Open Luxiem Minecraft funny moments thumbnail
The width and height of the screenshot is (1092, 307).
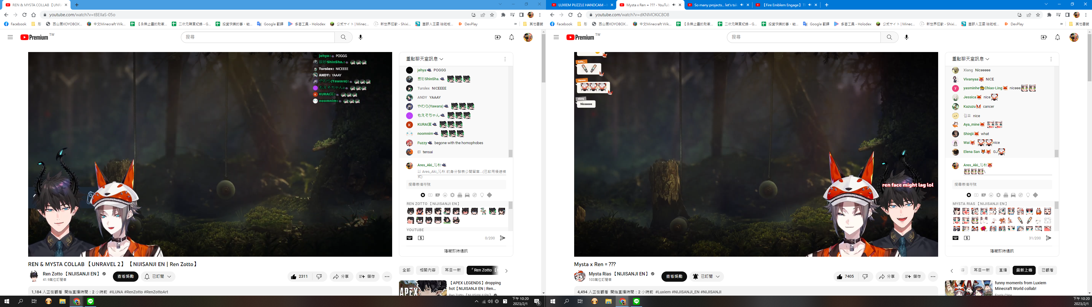pyautogui.click(x=969, y=288)
